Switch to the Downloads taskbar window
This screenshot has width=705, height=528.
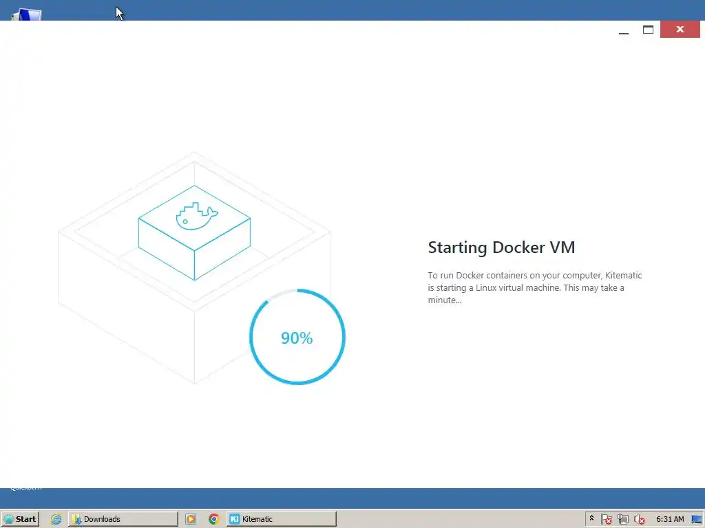[x=123, y=519]
